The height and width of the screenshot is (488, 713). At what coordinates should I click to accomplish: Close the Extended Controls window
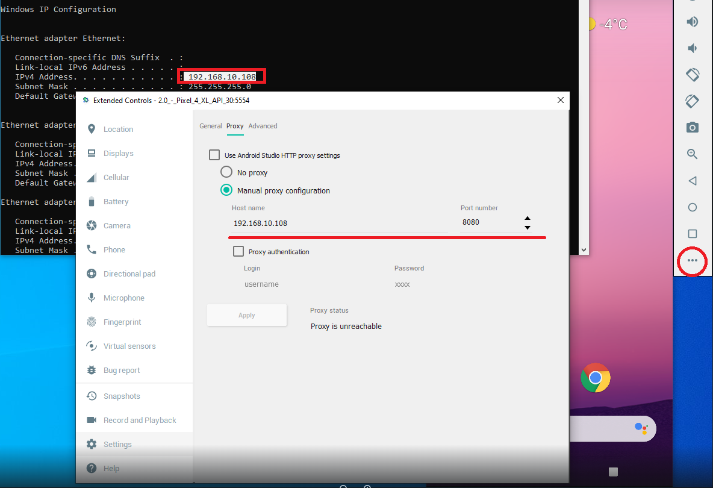click(560, 100)
